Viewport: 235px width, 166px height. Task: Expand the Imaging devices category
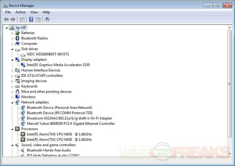(x=12, y=81)
